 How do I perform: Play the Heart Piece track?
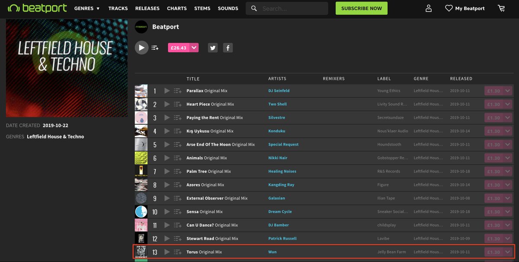(167, 104)
